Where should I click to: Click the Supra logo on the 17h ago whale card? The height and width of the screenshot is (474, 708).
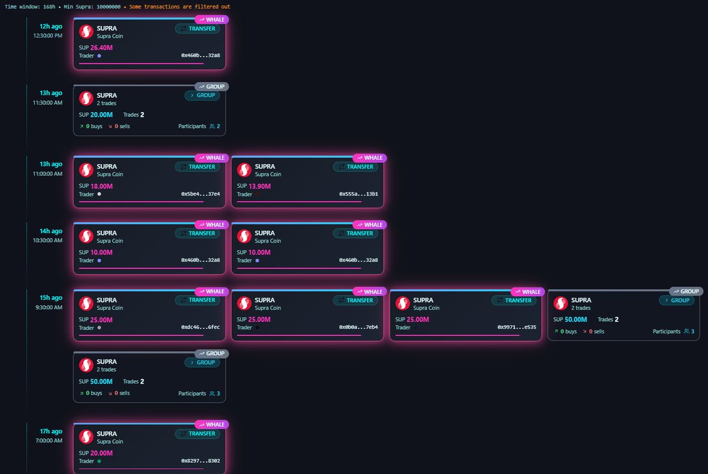(86, 436)
